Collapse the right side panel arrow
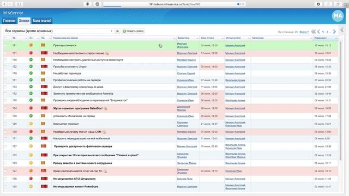This screenshot has width=349, height=196. point(342,29)
